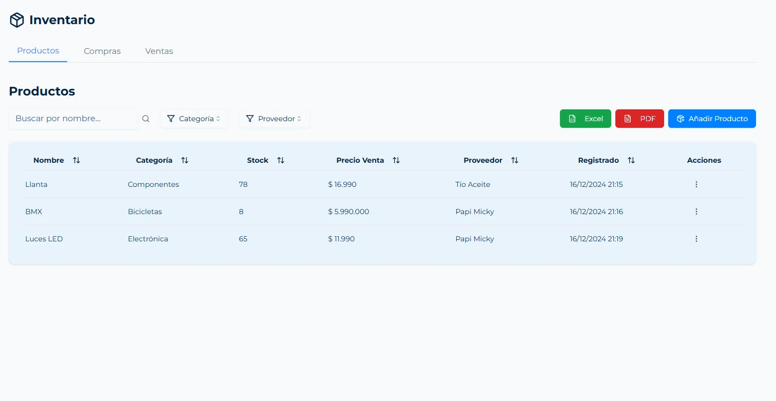Click the price $ 16.990
The height and width of the screenshot is (401, 776).
pyautogui.click(x=342, y=184)
